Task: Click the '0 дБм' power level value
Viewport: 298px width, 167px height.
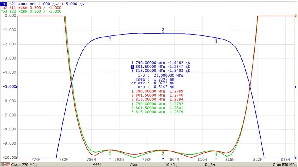Action: tap(210, 164)
